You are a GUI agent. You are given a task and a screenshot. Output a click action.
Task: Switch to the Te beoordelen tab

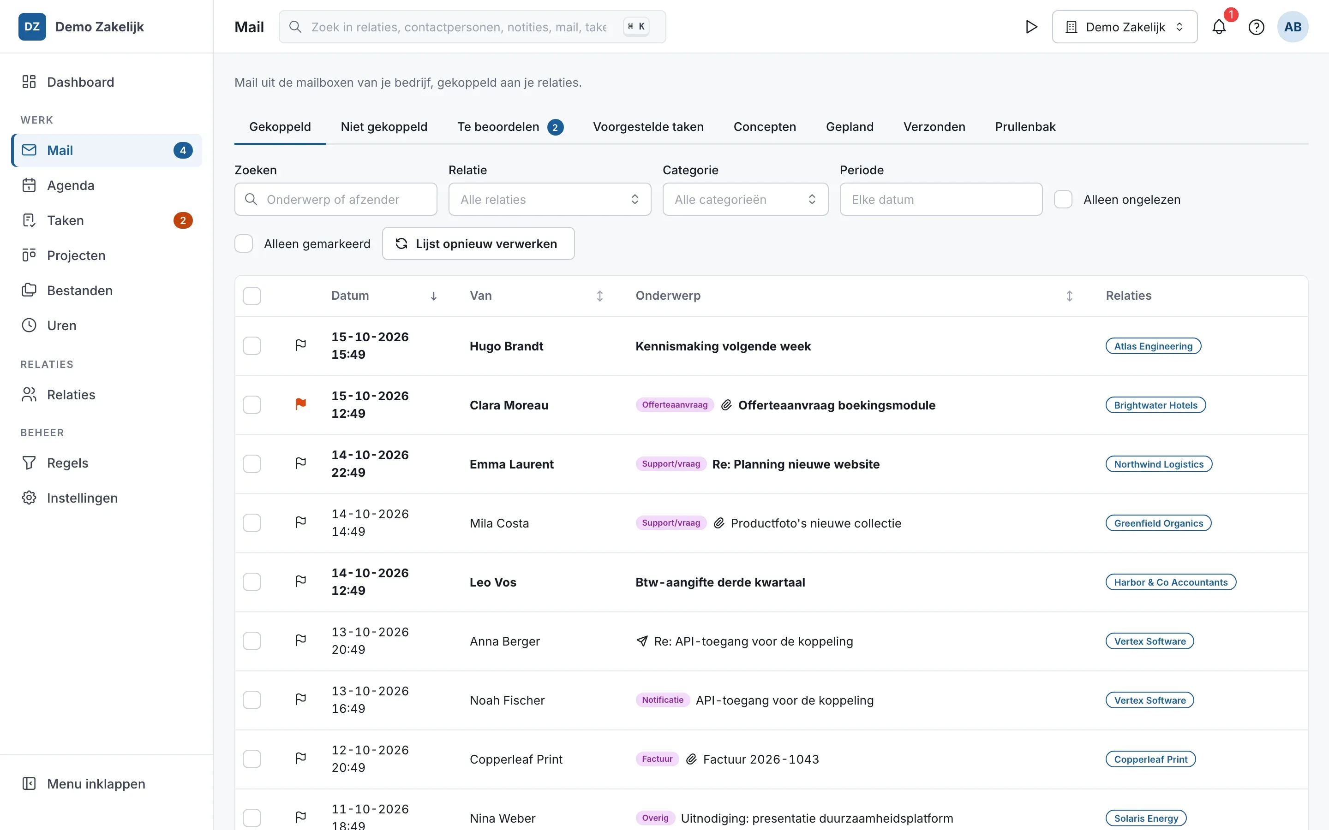tap(510, 127)
